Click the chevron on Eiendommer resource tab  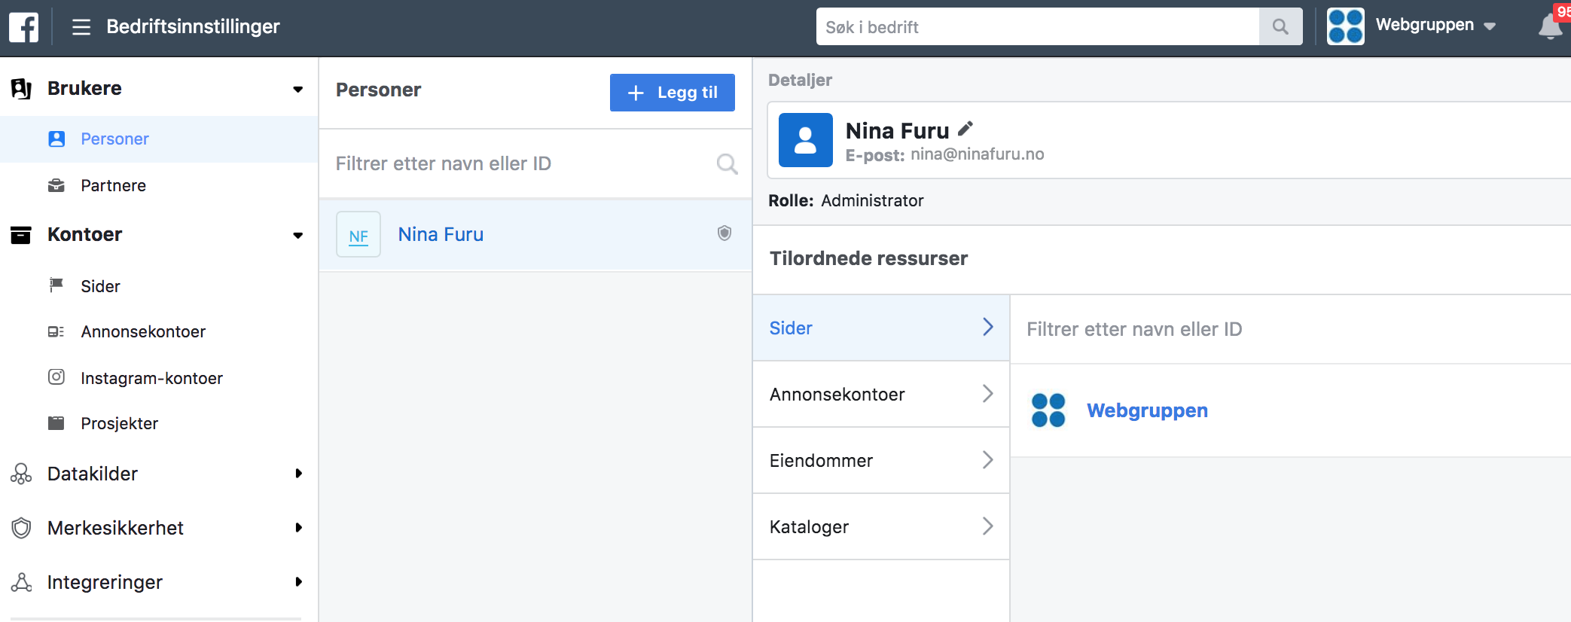(x=988, y=459)
